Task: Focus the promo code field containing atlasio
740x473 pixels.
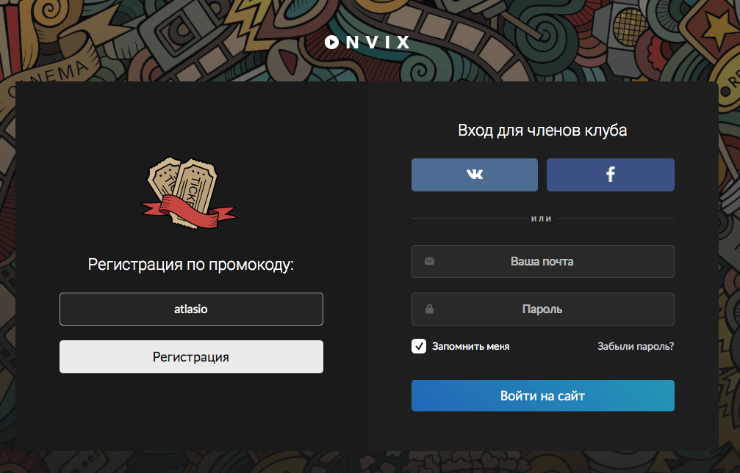Action: [x=191, y=309]
